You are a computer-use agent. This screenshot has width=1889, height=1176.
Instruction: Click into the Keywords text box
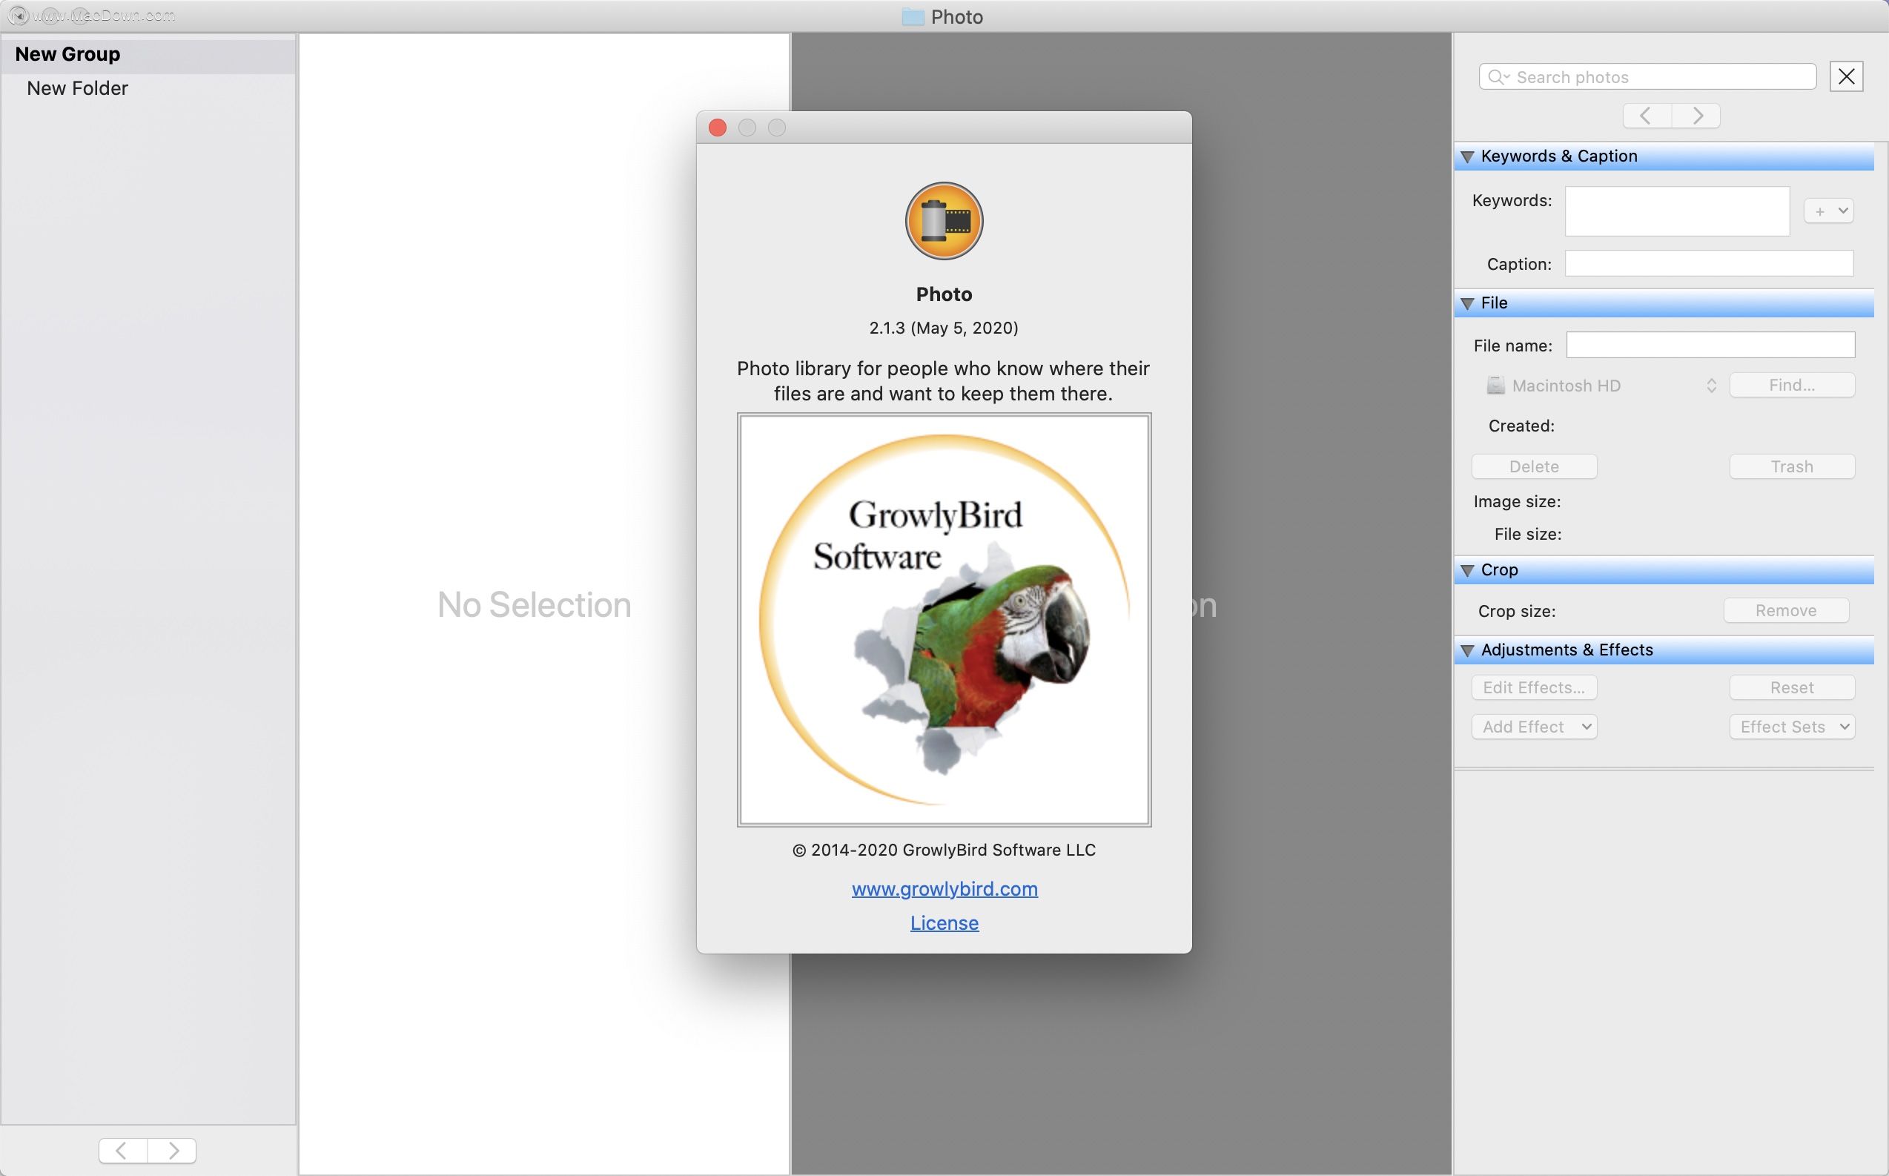point(1677,211)
